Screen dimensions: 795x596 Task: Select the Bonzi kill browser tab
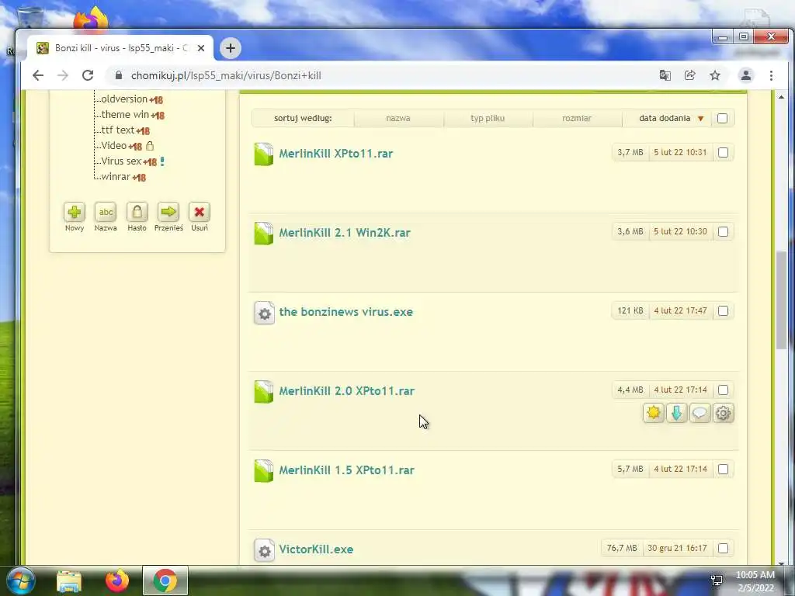click(x=120, y=48)
